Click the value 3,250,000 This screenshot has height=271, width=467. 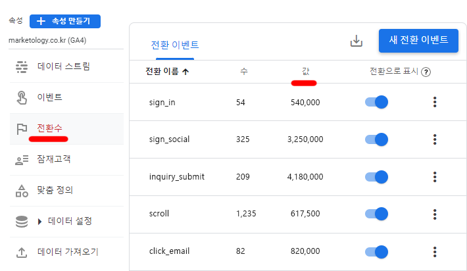tap(305, 139)
